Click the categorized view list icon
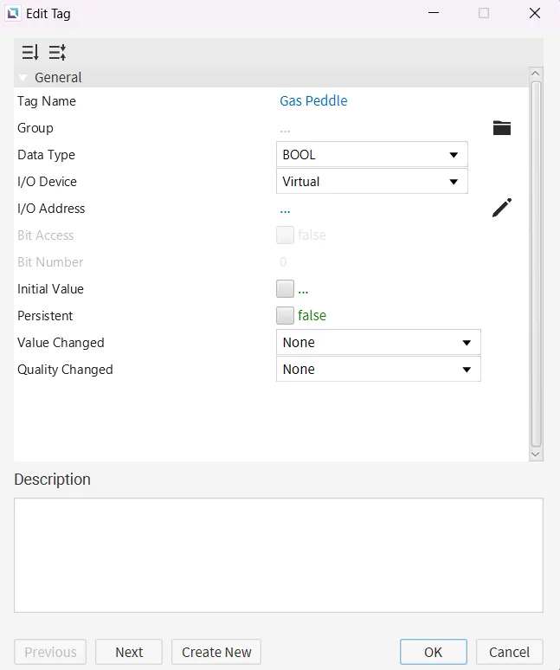This screenshot has width=560, height=670. coord(57,52)
